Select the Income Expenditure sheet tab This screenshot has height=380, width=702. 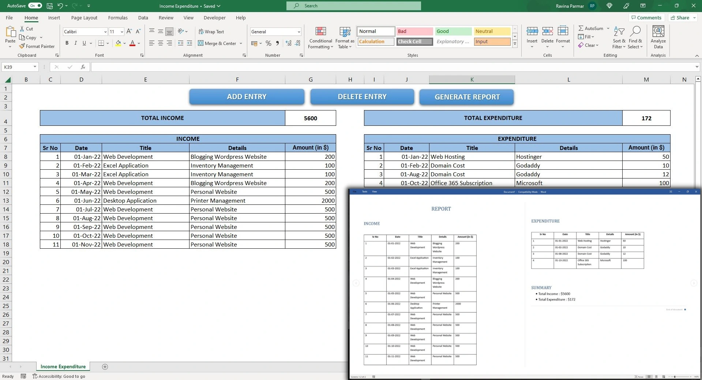[x=63, y=366]
